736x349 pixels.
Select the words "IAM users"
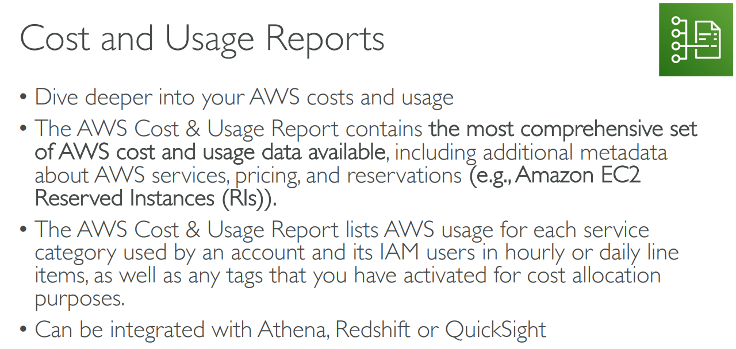point(454,253)
